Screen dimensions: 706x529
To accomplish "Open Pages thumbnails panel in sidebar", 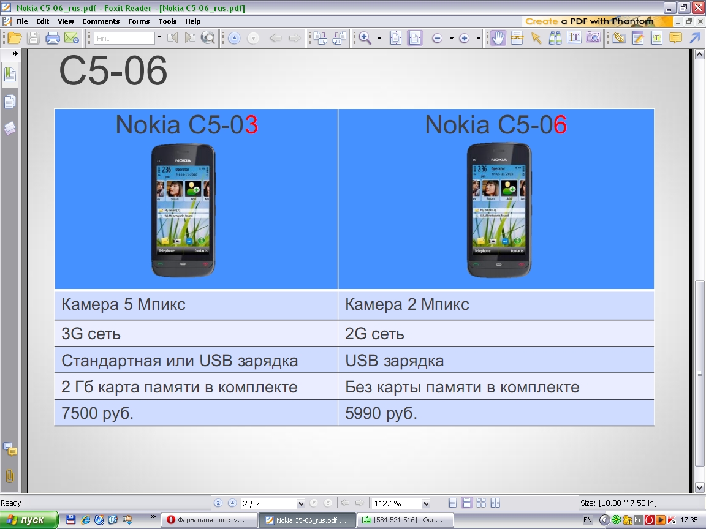I will (10, 102).
